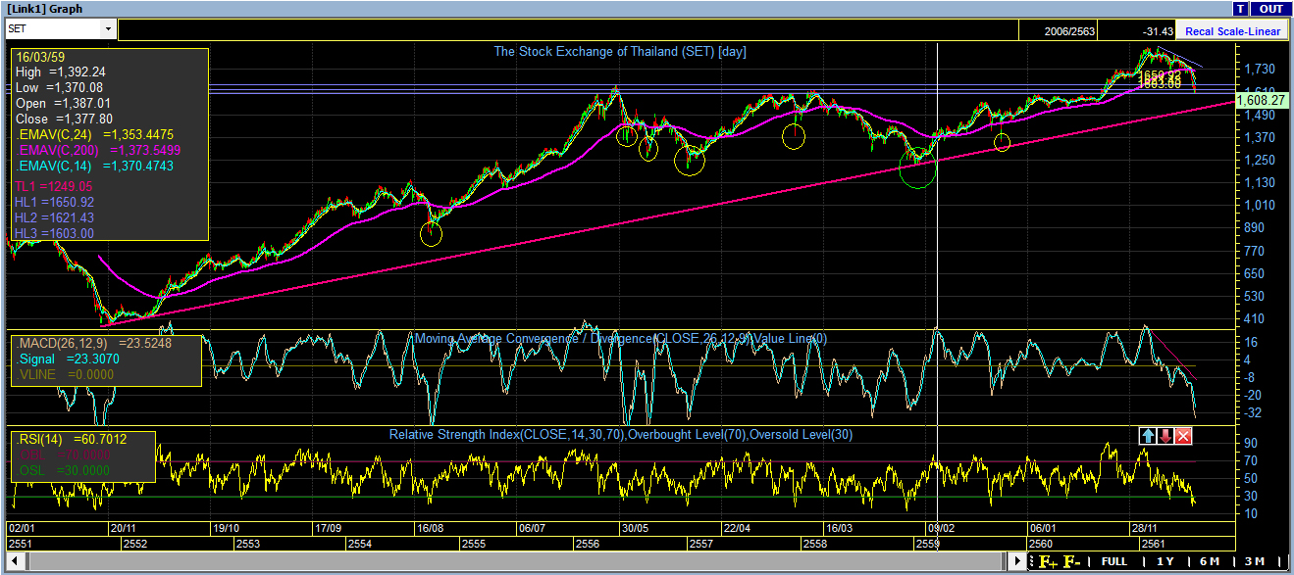Screen dimensions: 1294x575
Task: Click the .OSL =30.0000 label
Action: 63,471
